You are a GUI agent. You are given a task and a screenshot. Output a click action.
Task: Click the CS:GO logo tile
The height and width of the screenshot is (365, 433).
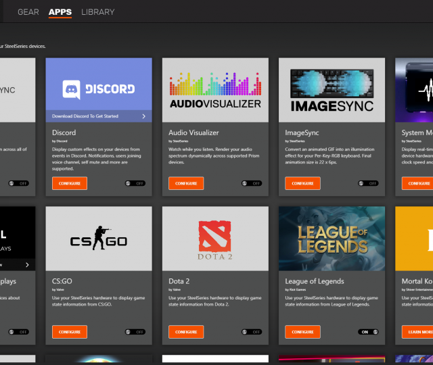[99, 239]
